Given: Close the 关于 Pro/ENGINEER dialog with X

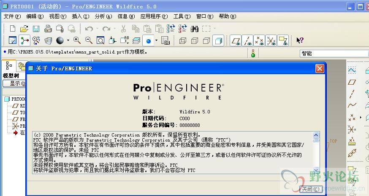Looking at the screenshot, I should pyautogui.click(x=320, y=69).
